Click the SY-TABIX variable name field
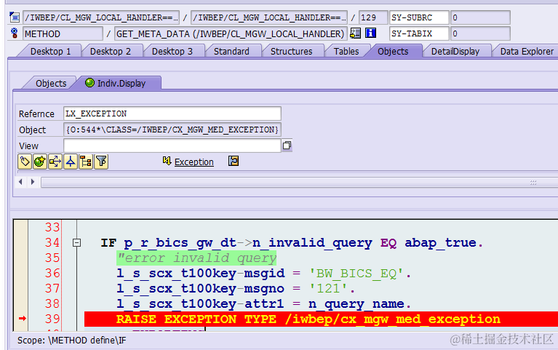 point(419,33)
